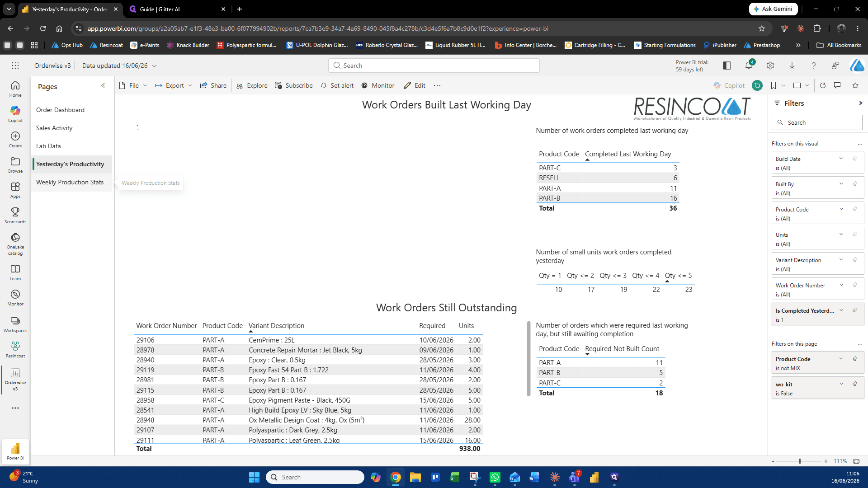Open the help question mark icon

[x=814, y=66]
